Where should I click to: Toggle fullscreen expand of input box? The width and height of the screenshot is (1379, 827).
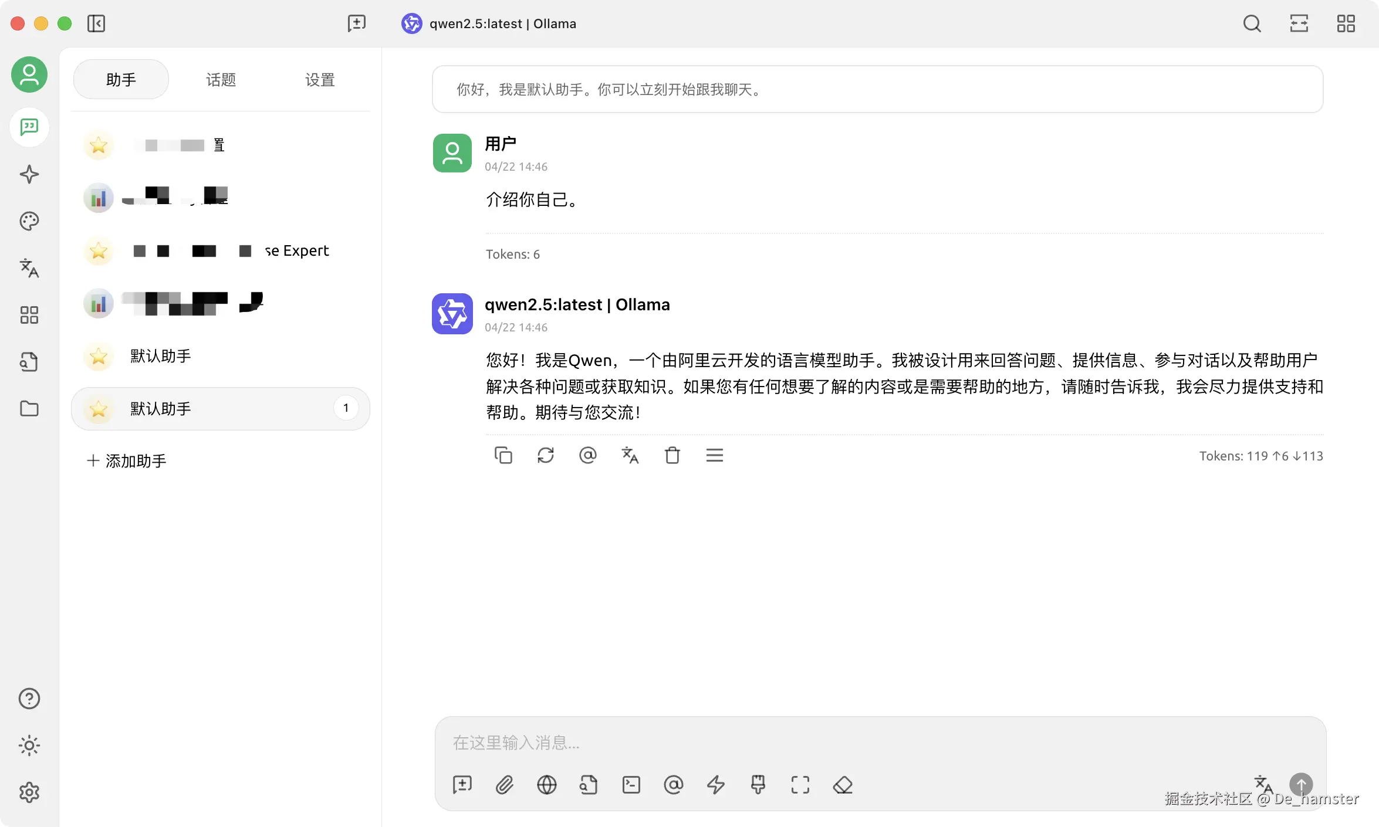(800, 785)
